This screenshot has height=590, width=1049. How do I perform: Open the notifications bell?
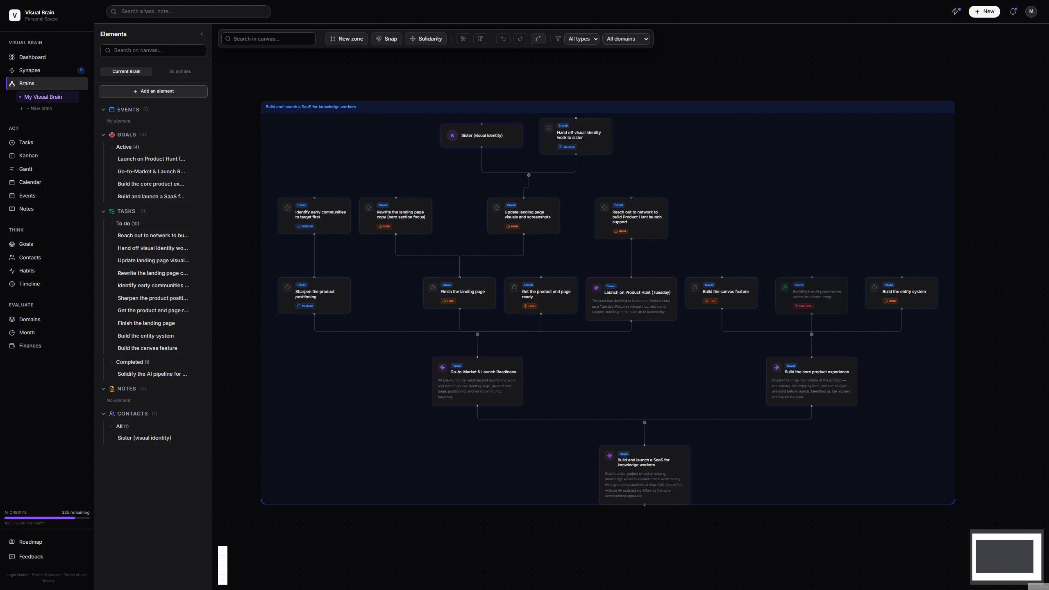[x=1012, y=11]
